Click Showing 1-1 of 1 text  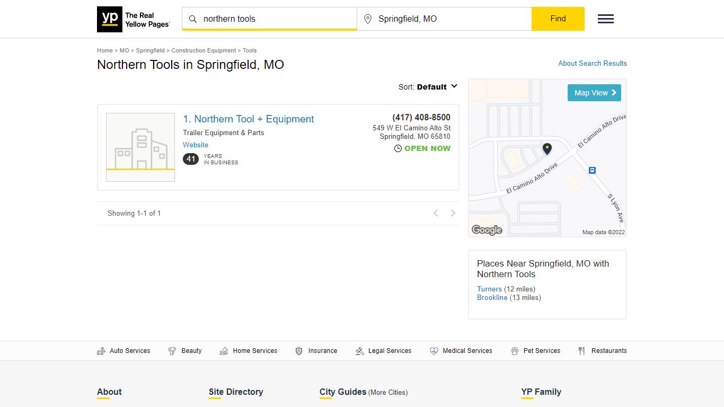pyautogui.click(x=134, y=213)
